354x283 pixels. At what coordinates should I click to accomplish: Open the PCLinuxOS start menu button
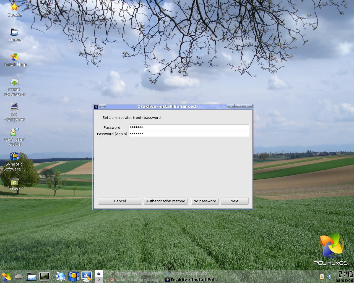coord(6,277)
